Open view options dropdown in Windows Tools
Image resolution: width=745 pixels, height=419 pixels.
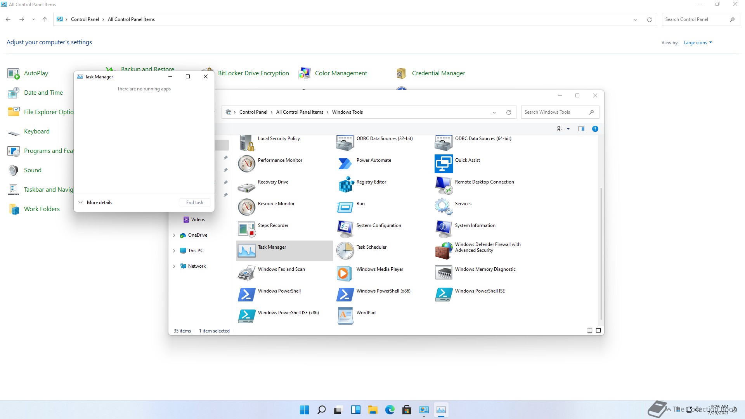568,129
